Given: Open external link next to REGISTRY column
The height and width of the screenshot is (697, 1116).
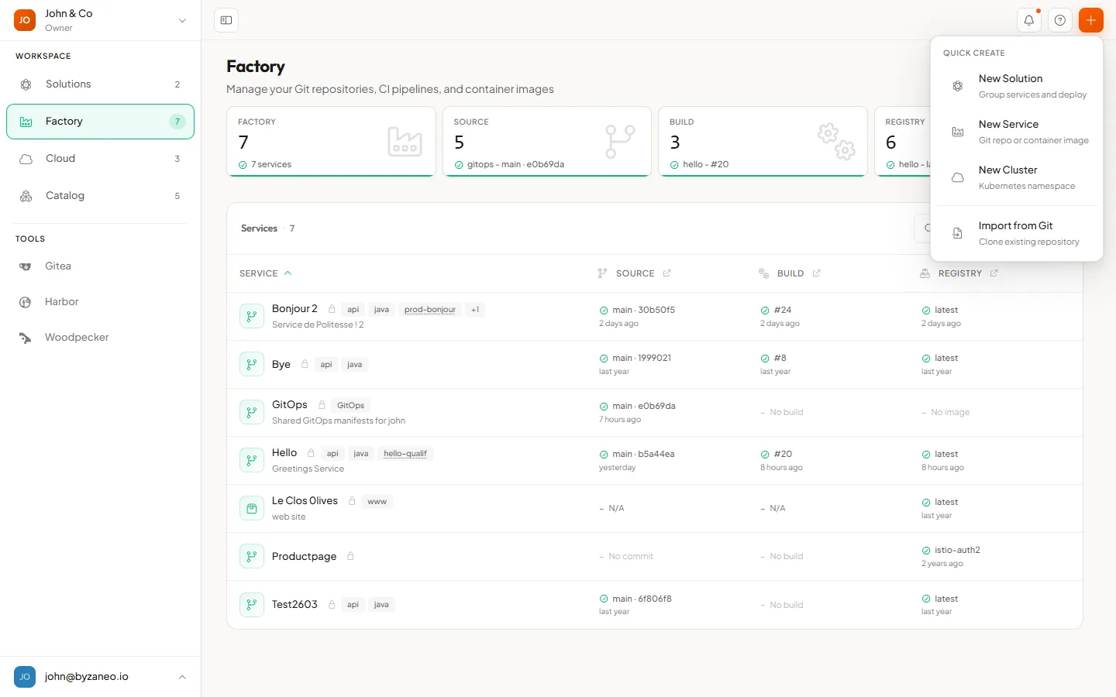Looking at the screenshot, I should point(994,273).
